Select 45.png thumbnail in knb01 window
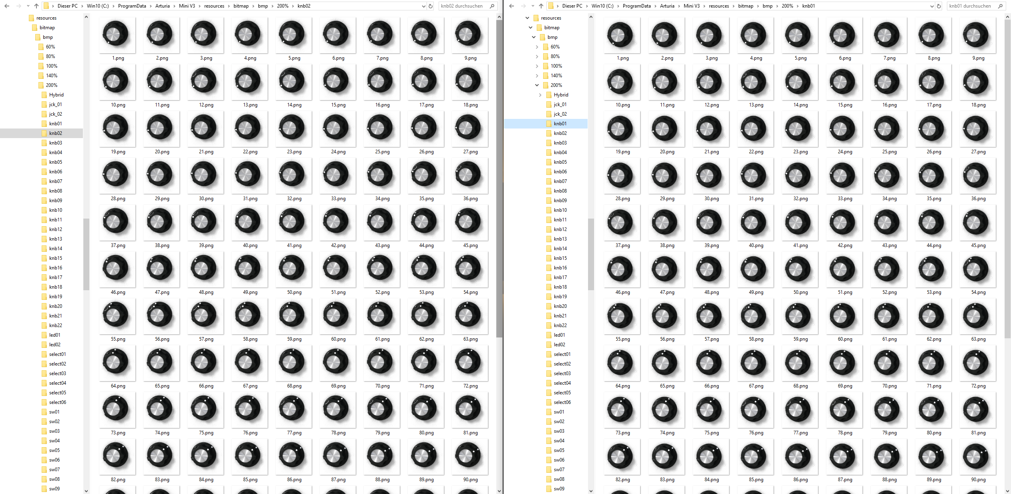1011x494 pixels. pos(978,223)
